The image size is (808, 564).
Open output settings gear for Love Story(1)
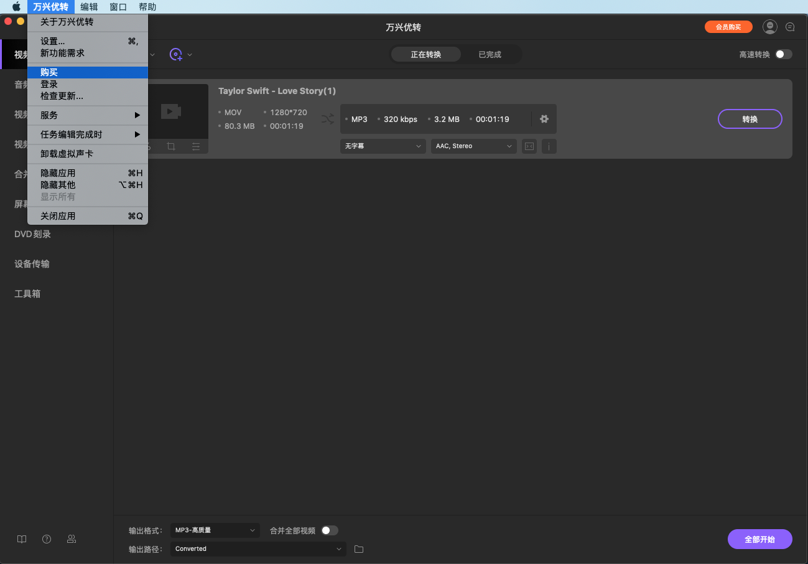[x=544, y=119]
